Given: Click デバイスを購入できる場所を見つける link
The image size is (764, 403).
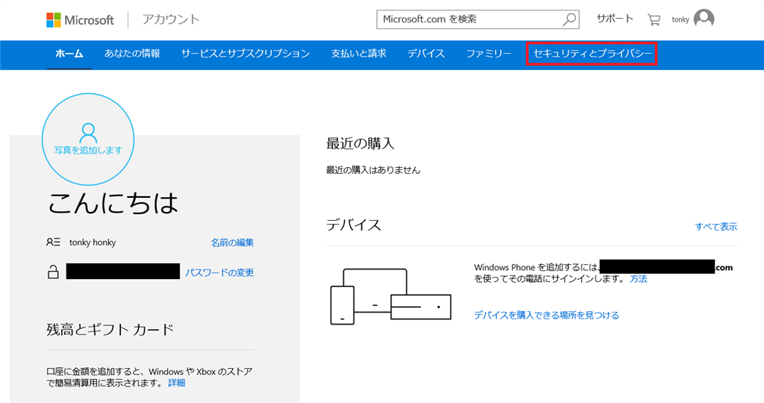Looking at the screenshot, I should pyautogui.click(x=546, y=315).
